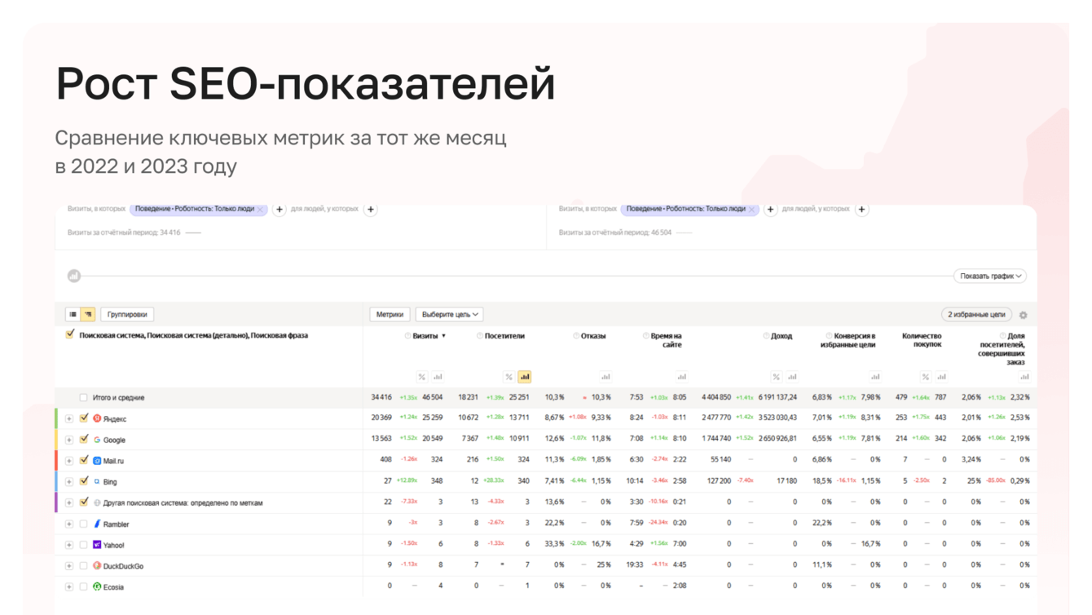The height and width of the screenshot is (615, 1092).
Task: Show Визиты column as percentages
Action: (x=421, y=377)
